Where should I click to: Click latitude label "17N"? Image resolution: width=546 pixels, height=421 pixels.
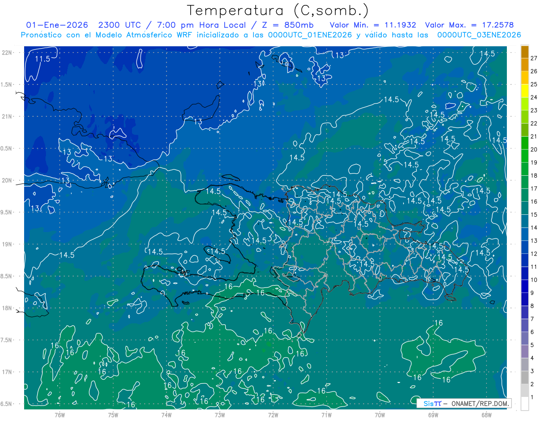click(x=7, y=372)
